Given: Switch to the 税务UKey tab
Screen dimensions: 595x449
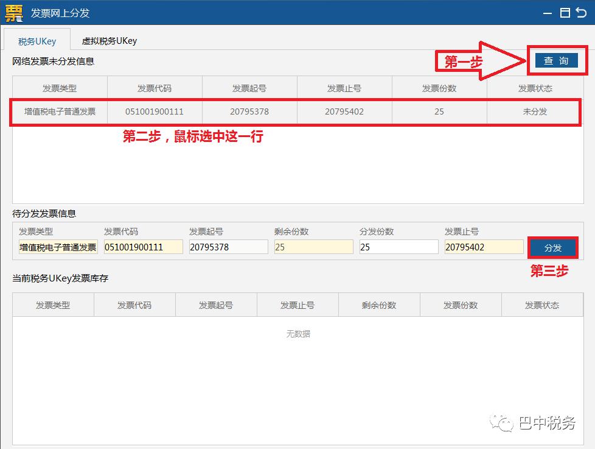Looking at the screenshot, I should (x=37, y=41).
